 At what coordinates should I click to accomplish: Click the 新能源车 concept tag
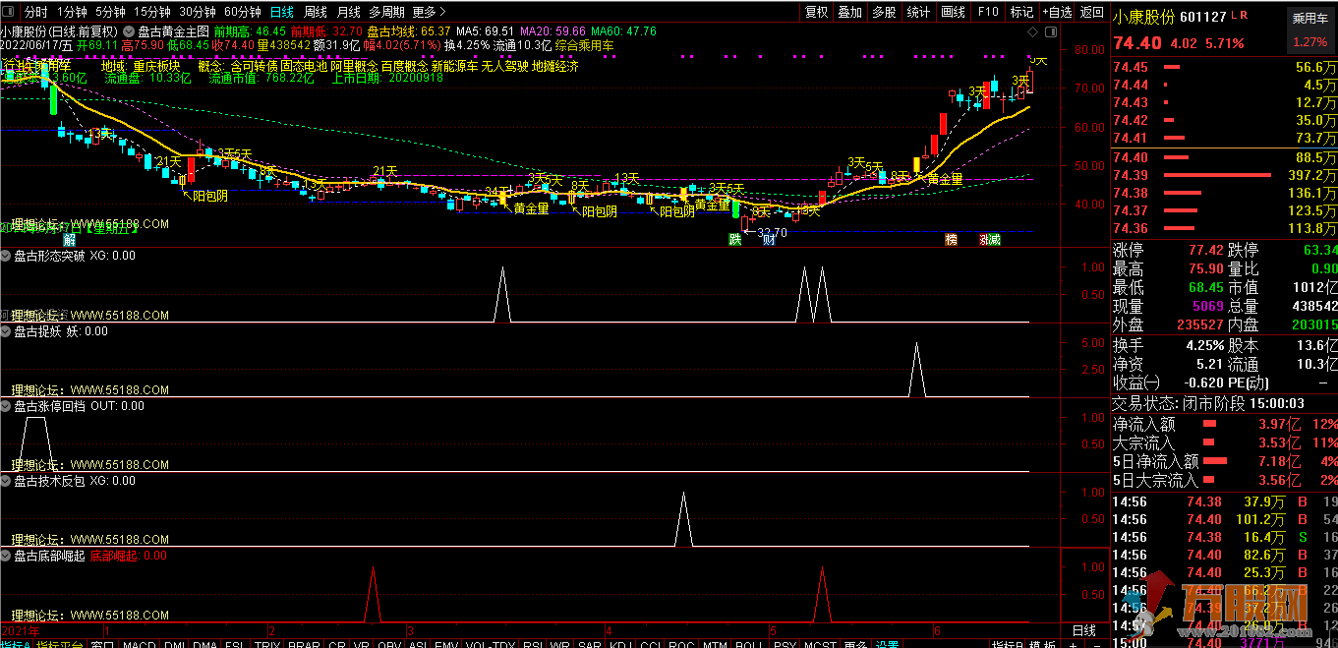point(453,67)
